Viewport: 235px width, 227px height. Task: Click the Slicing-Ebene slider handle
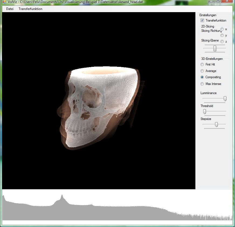[215, 48]
